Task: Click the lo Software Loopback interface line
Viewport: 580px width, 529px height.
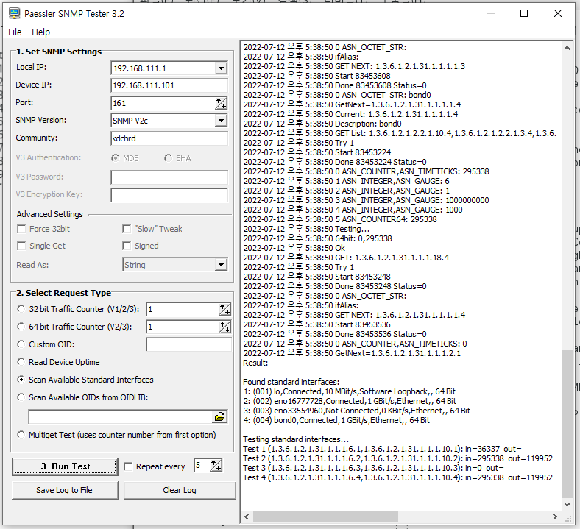Action: tap(349, 391)
